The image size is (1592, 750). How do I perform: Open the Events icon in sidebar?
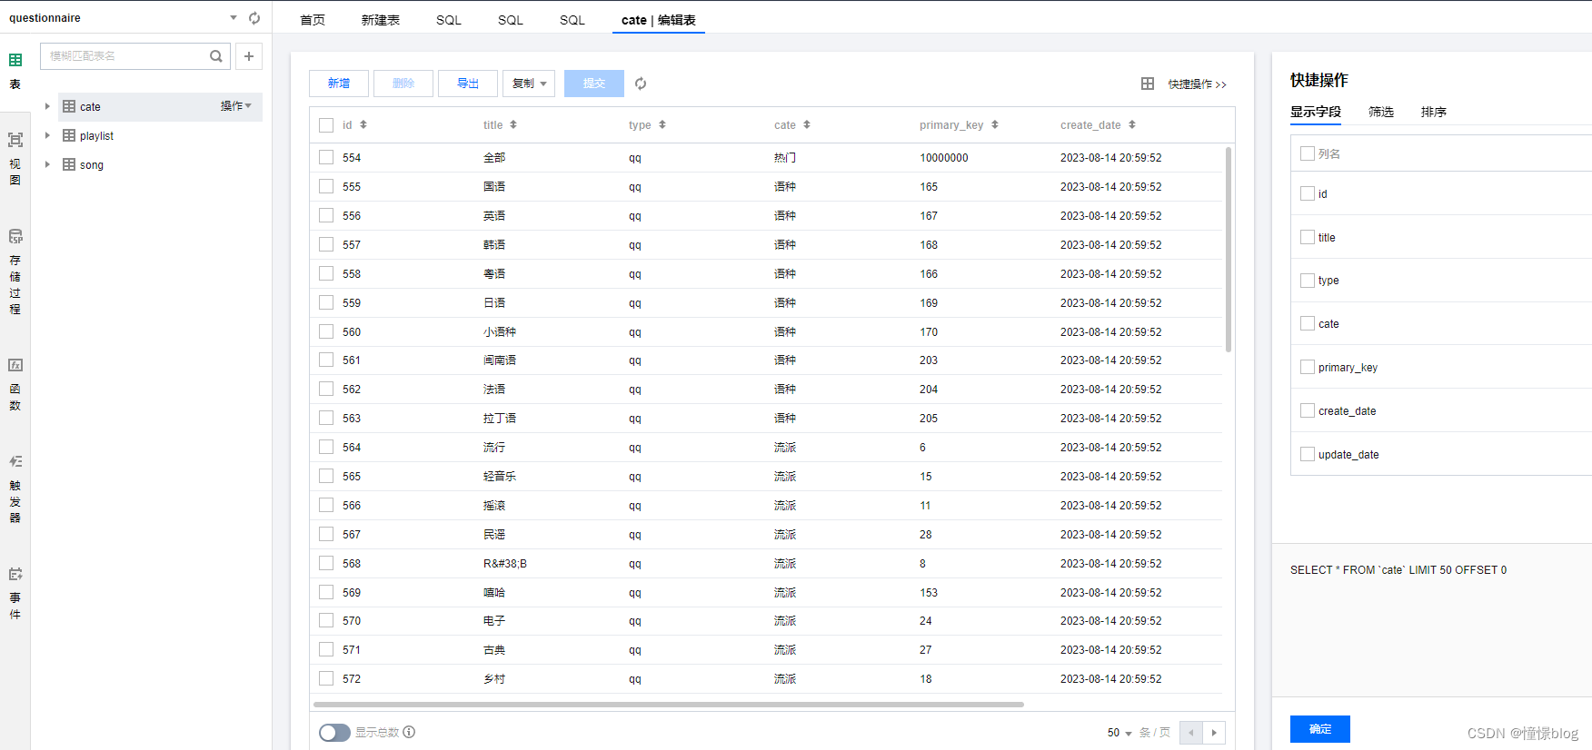(x=15, y=574)
